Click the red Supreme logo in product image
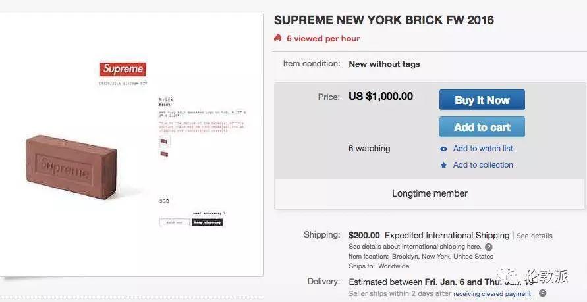587x302 pixels. (x=123, y=69)
